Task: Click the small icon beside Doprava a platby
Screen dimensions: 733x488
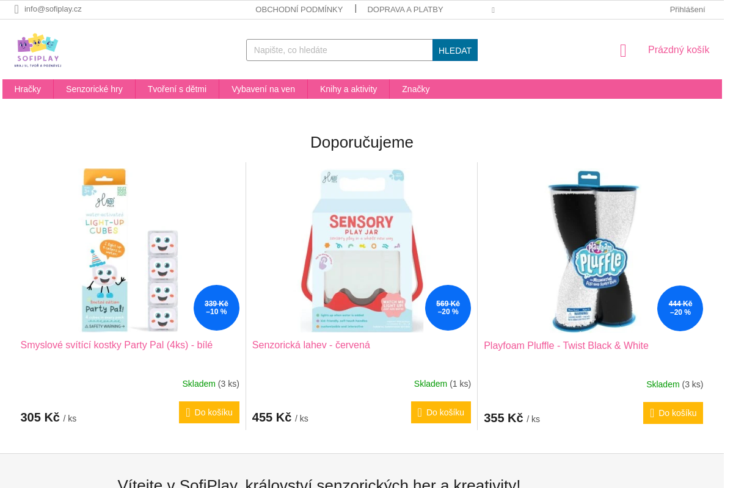Action: [x=493, y=10]
